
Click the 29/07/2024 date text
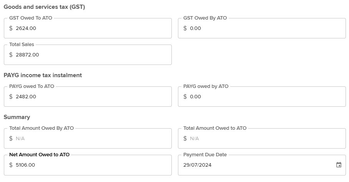coord(197,165)
